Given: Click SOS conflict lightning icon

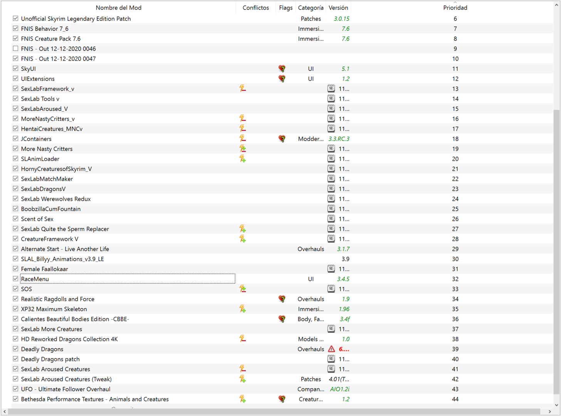Looking at the screenshot, I should pyautogui.click(x=242, y=289).
